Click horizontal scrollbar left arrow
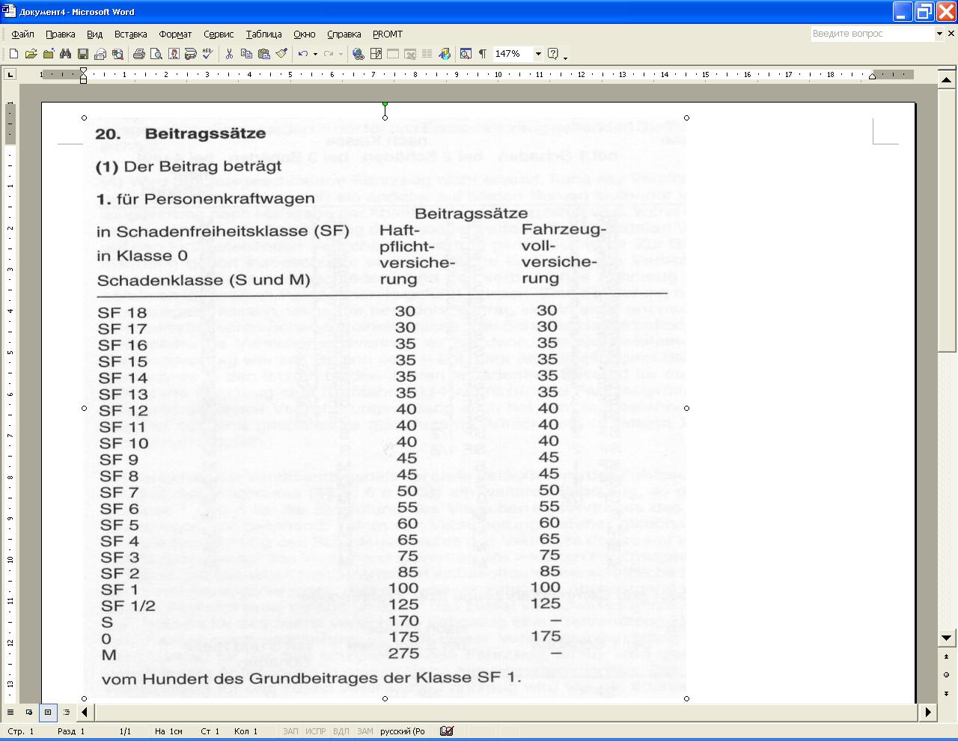The height and width of the screenshot is (741, 958). tap(85, 712)
